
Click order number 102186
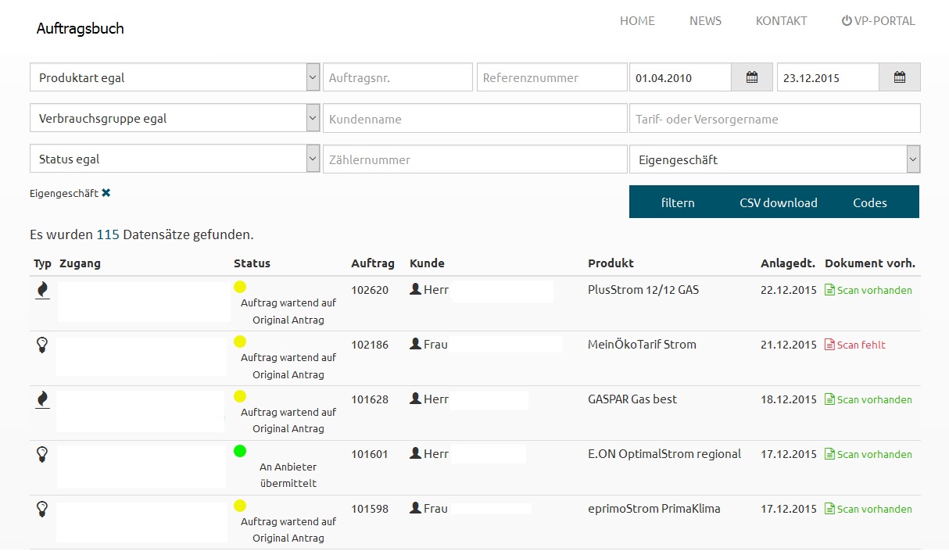tap(370, 345)
